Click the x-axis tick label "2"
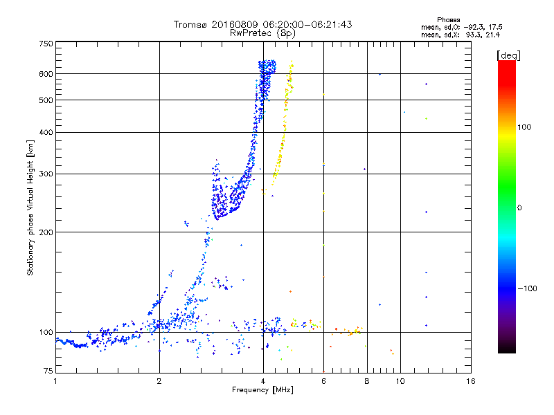Viewport: 554px width, 415px height. point(159,381)
